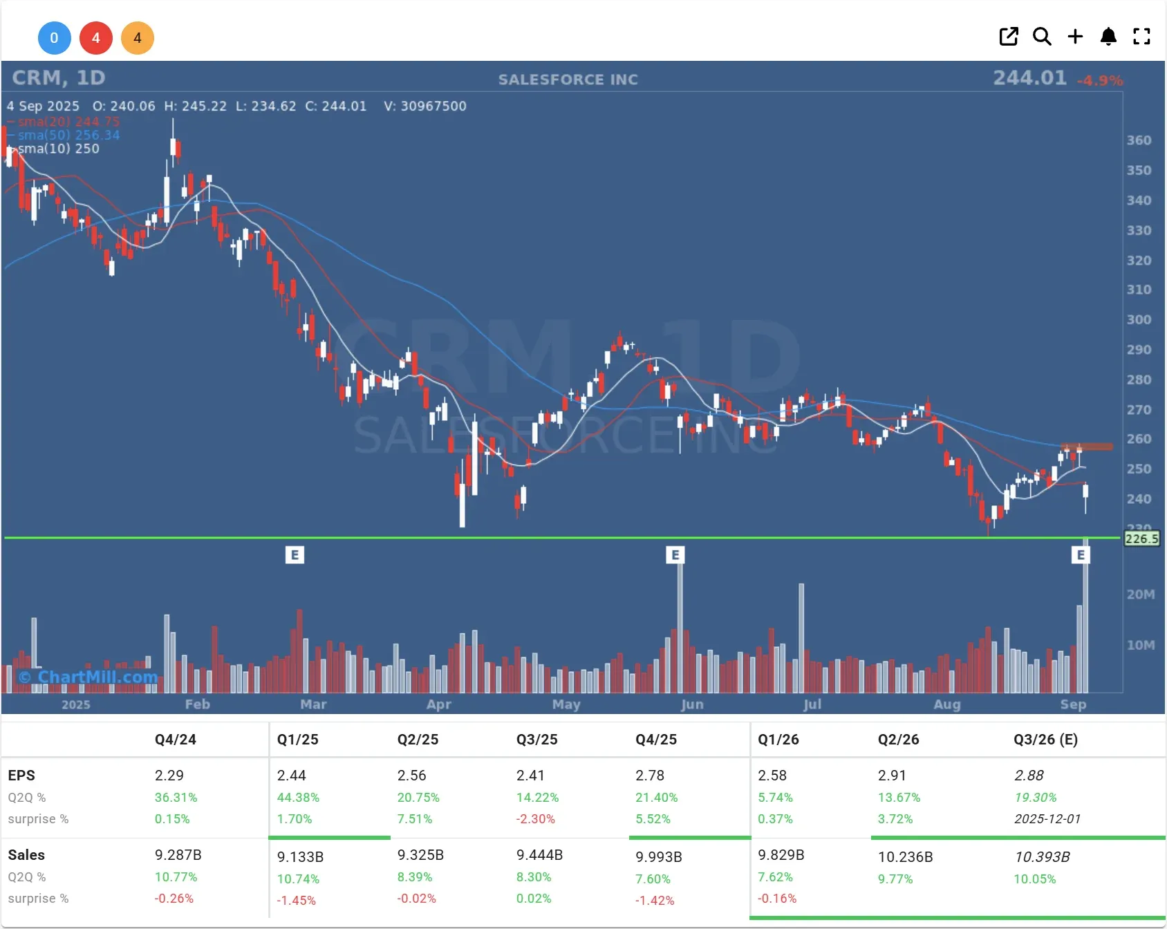Click the Q1/25 column header
The width and height of the screenshot is (1167, 929).
[298, 740]
